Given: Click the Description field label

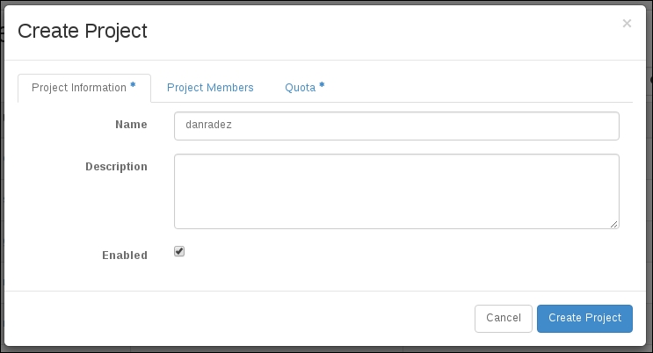Looking at the screenshot, I should pyautogui.click(x=116, y=166).
